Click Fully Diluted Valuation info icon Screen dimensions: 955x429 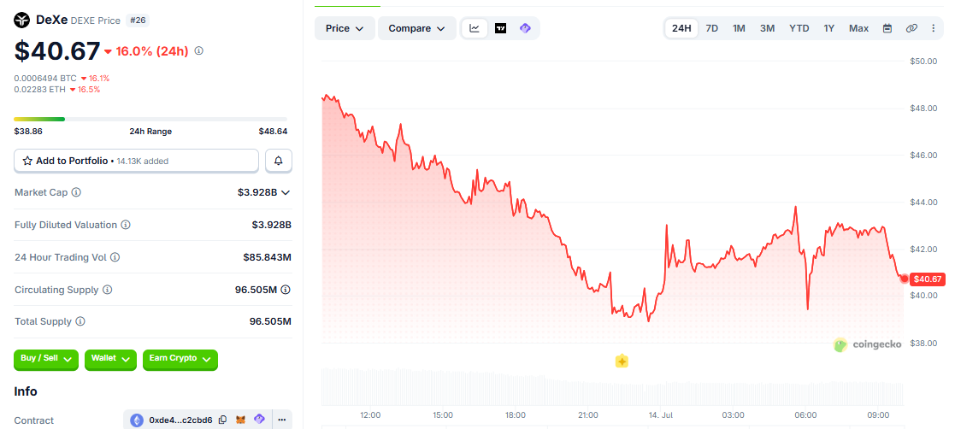(126, 225)
